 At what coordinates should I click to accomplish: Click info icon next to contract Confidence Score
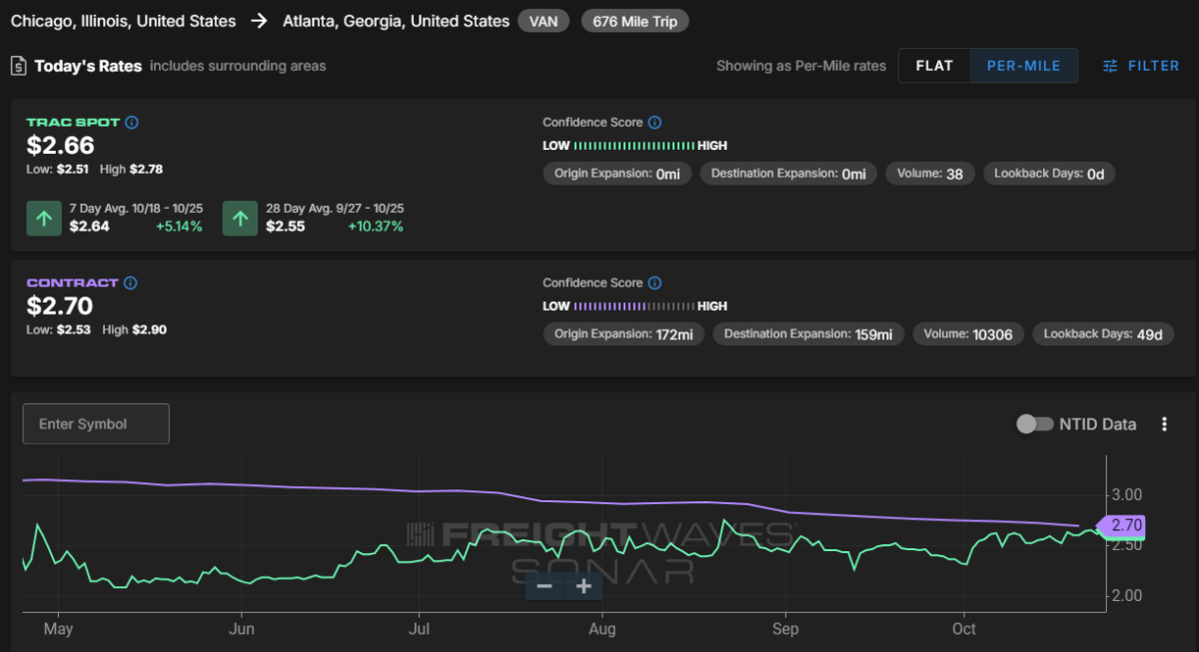654,284
